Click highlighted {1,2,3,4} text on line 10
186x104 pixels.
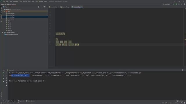(60, 34)
